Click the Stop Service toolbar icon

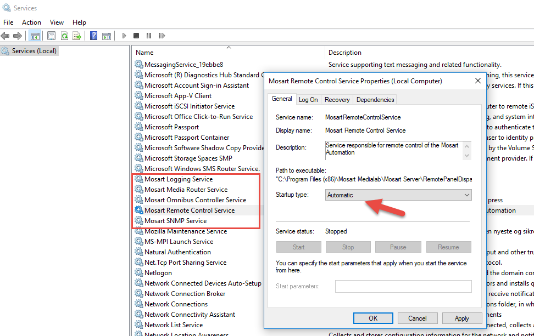(x=136, y=36)
